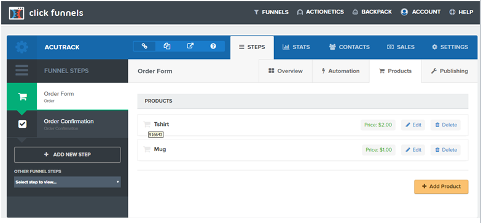The width and height of the screenshot is (481, 223).
Task: Click the Price: $2.00 label
Action: 378,125
